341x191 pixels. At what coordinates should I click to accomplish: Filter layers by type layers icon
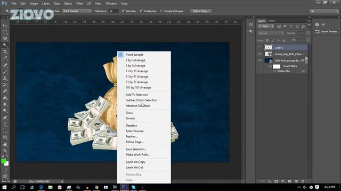291,27
